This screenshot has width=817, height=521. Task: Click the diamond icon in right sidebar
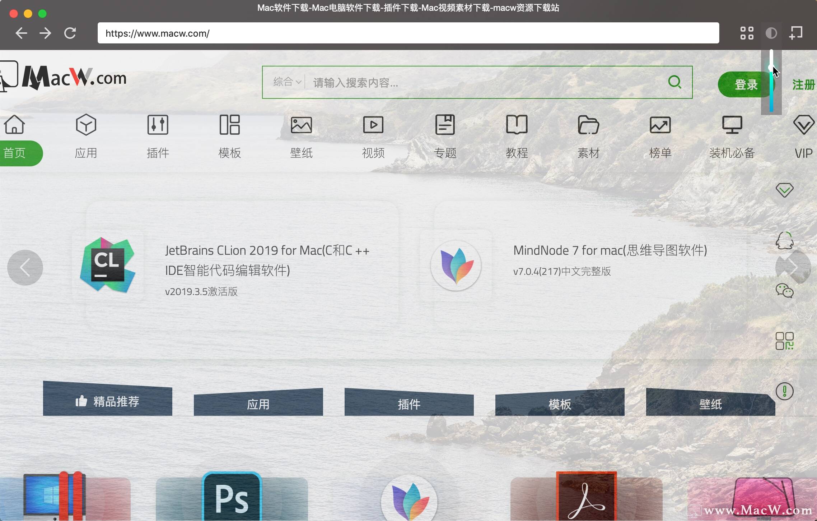point(785,190)
